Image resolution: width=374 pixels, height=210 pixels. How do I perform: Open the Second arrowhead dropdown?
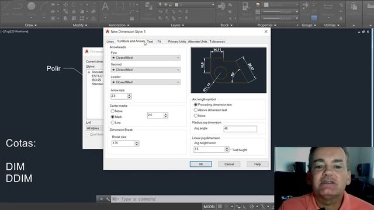146,70
